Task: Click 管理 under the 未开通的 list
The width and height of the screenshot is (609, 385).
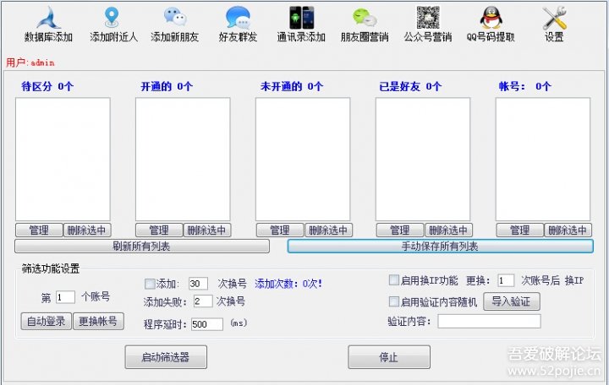Action: (x=280, y=230)
